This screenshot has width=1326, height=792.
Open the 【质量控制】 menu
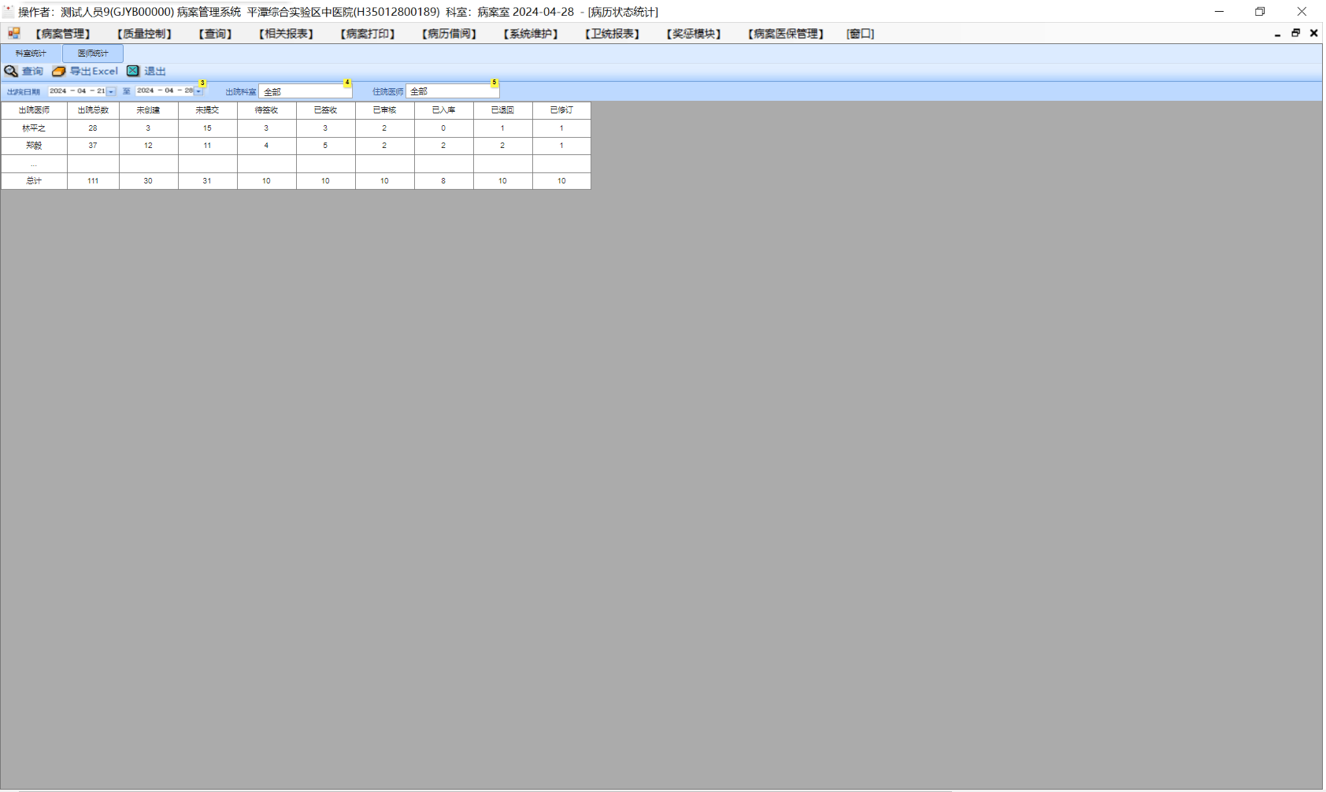(x=144, y=34)
